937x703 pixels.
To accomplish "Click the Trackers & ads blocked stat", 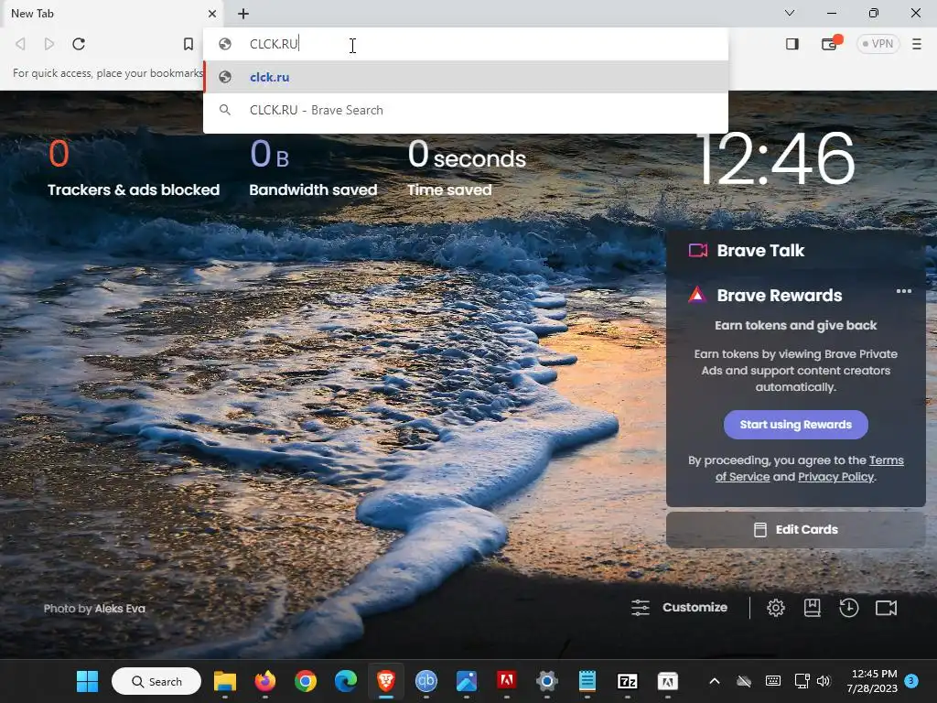I will click(x=134, y=168).
